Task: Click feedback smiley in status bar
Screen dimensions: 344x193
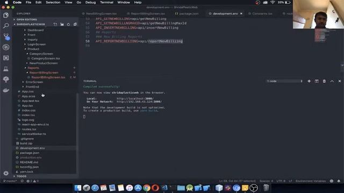Action: pyautogui.click(x=332, y=181)
